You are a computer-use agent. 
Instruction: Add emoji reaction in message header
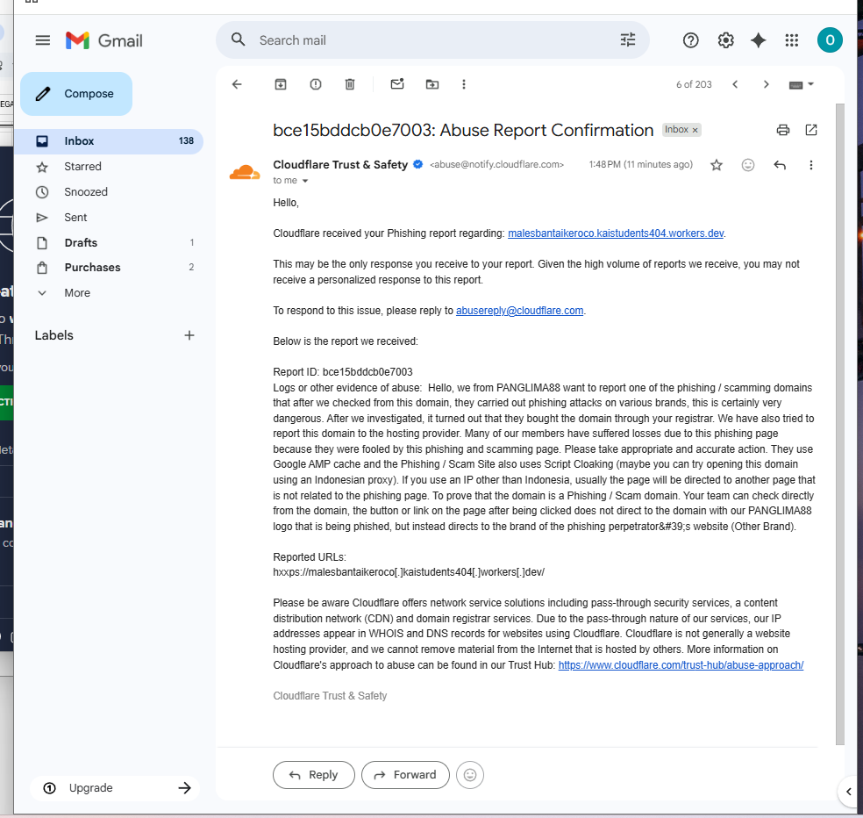tap(747, 165)
